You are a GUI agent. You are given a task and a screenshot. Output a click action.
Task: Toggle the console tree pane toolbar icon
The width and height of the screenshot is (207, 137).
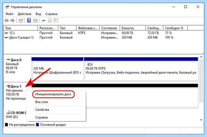(21, 21)
